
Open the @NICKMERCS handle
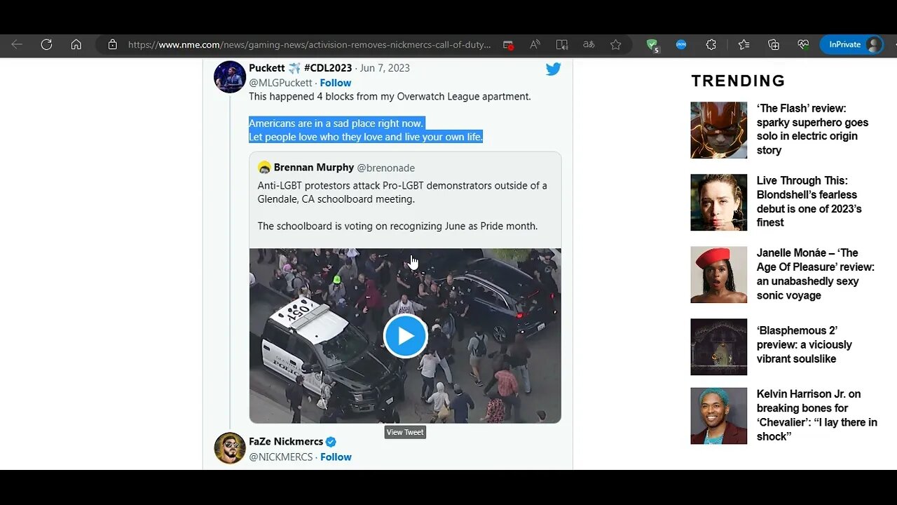coord(280,457)
